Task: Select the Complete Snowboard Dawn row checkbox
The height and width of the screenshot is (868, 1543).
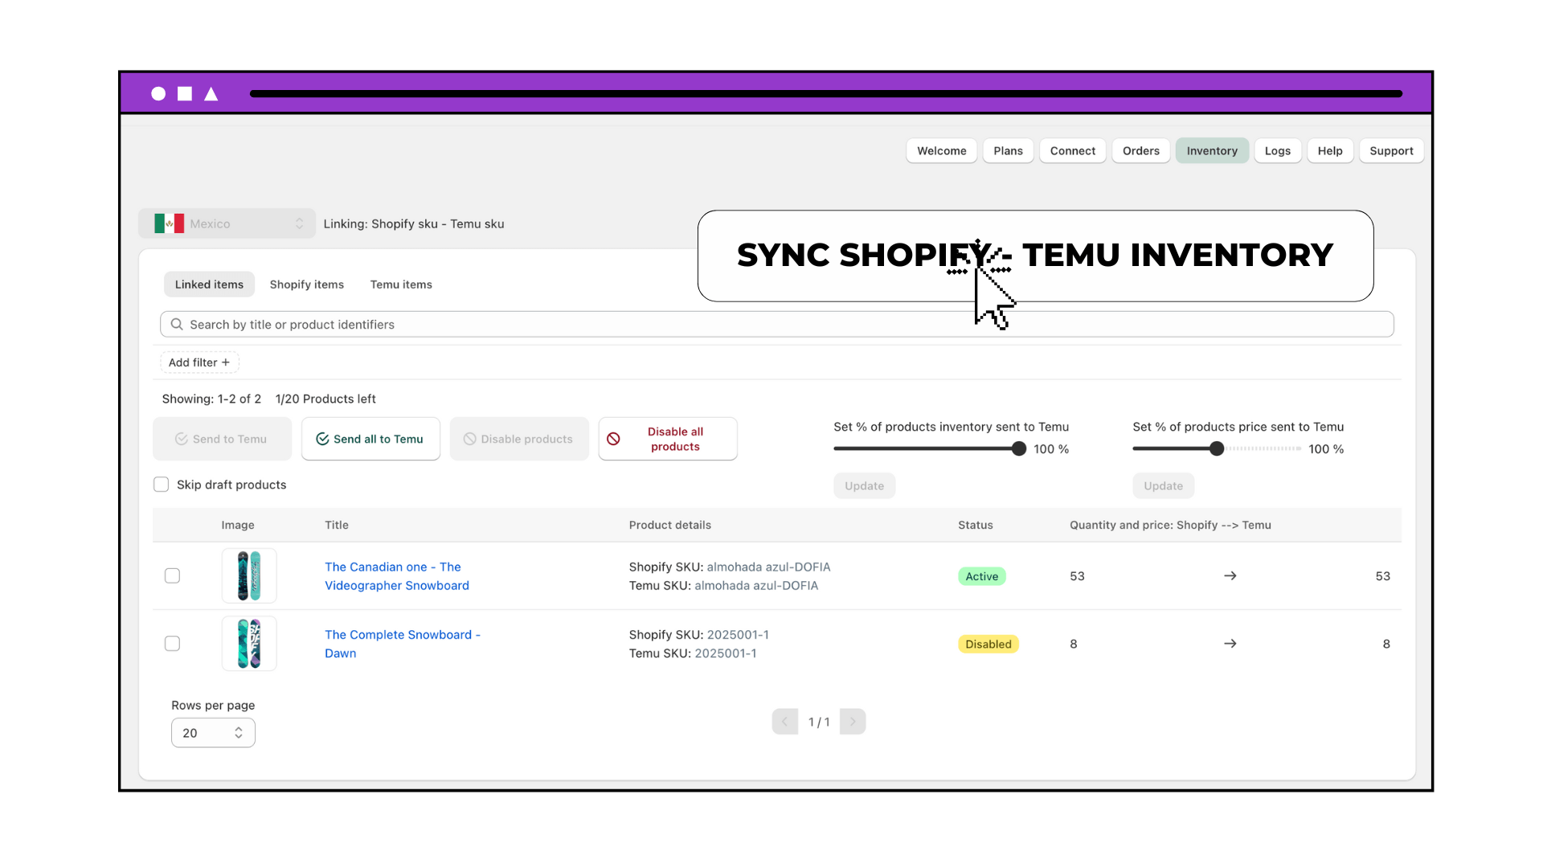Action: point(172,644)
